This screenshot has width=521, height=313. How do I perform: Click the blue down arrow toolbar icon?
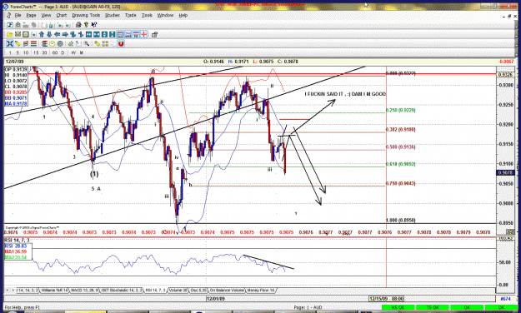click(49, 34)
